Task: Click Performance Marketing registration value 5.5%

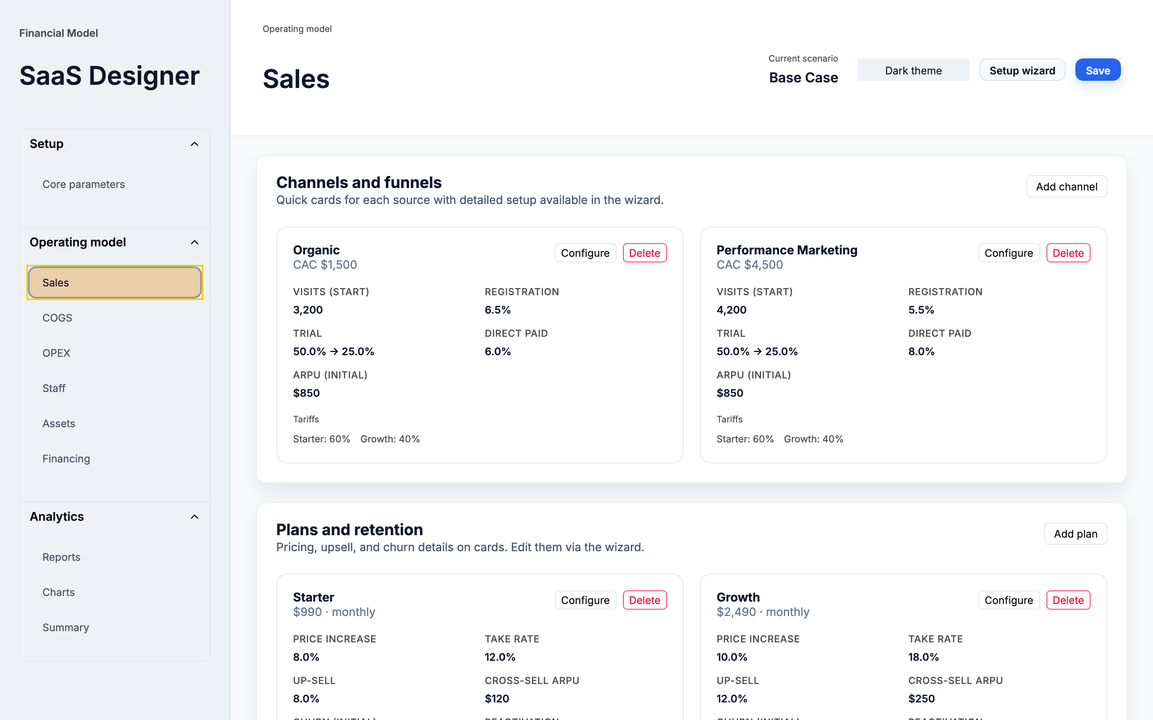Action: point(921,310)
